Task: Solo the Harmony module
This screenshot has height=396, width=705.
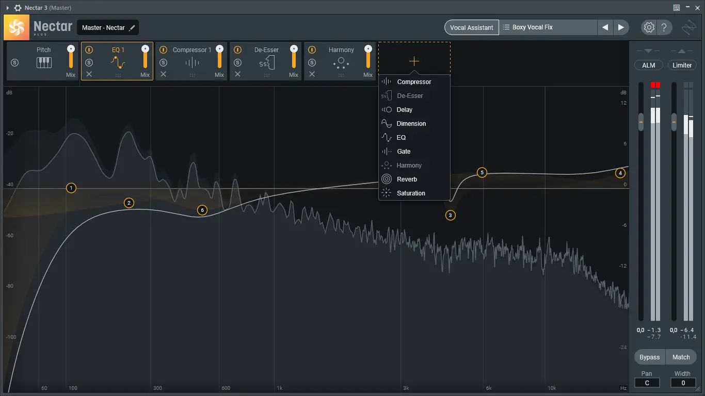Action: (x=312, y=62)
